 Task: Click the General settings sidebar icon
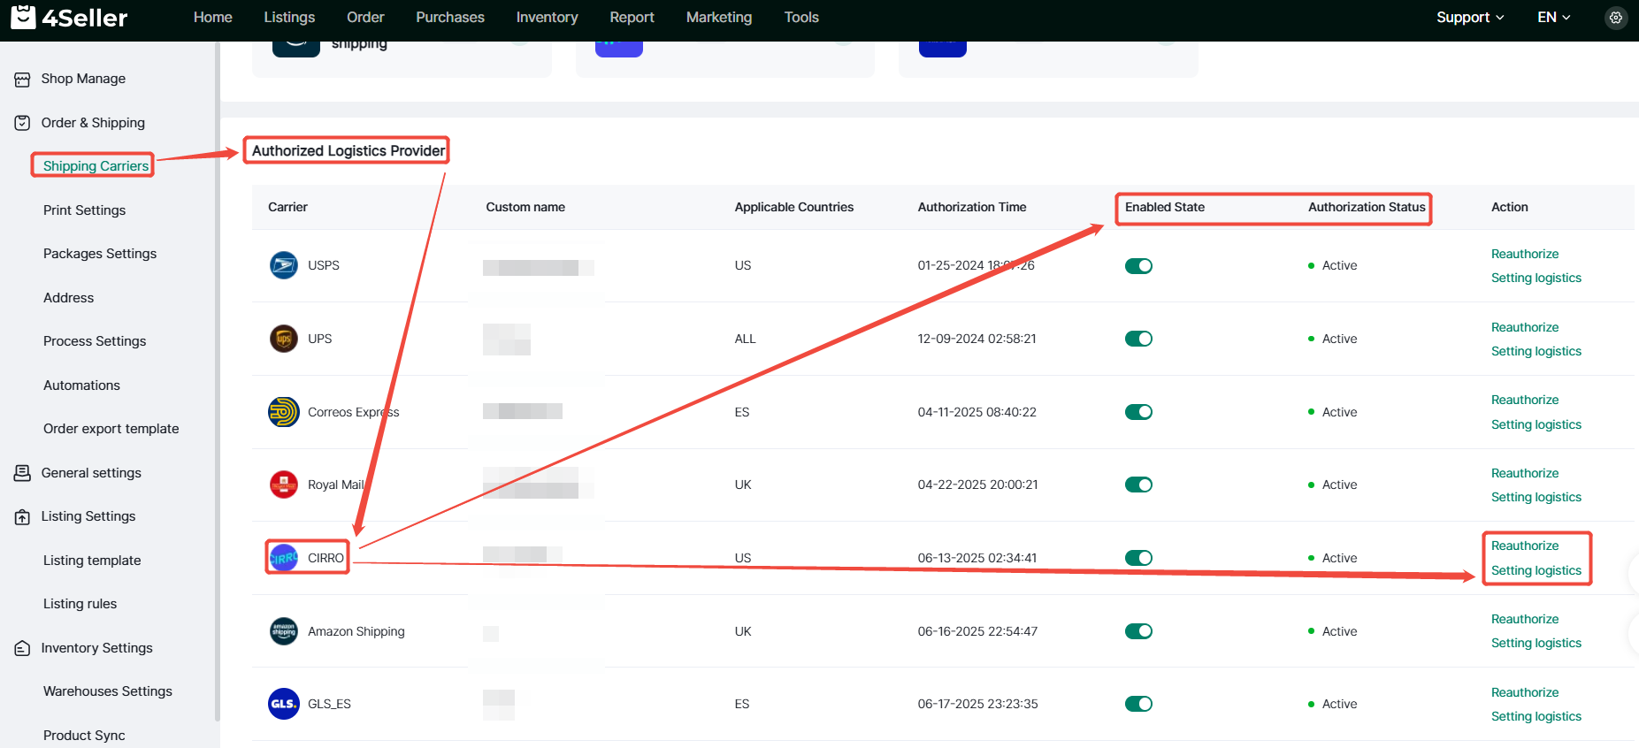[x=22, y=473]
